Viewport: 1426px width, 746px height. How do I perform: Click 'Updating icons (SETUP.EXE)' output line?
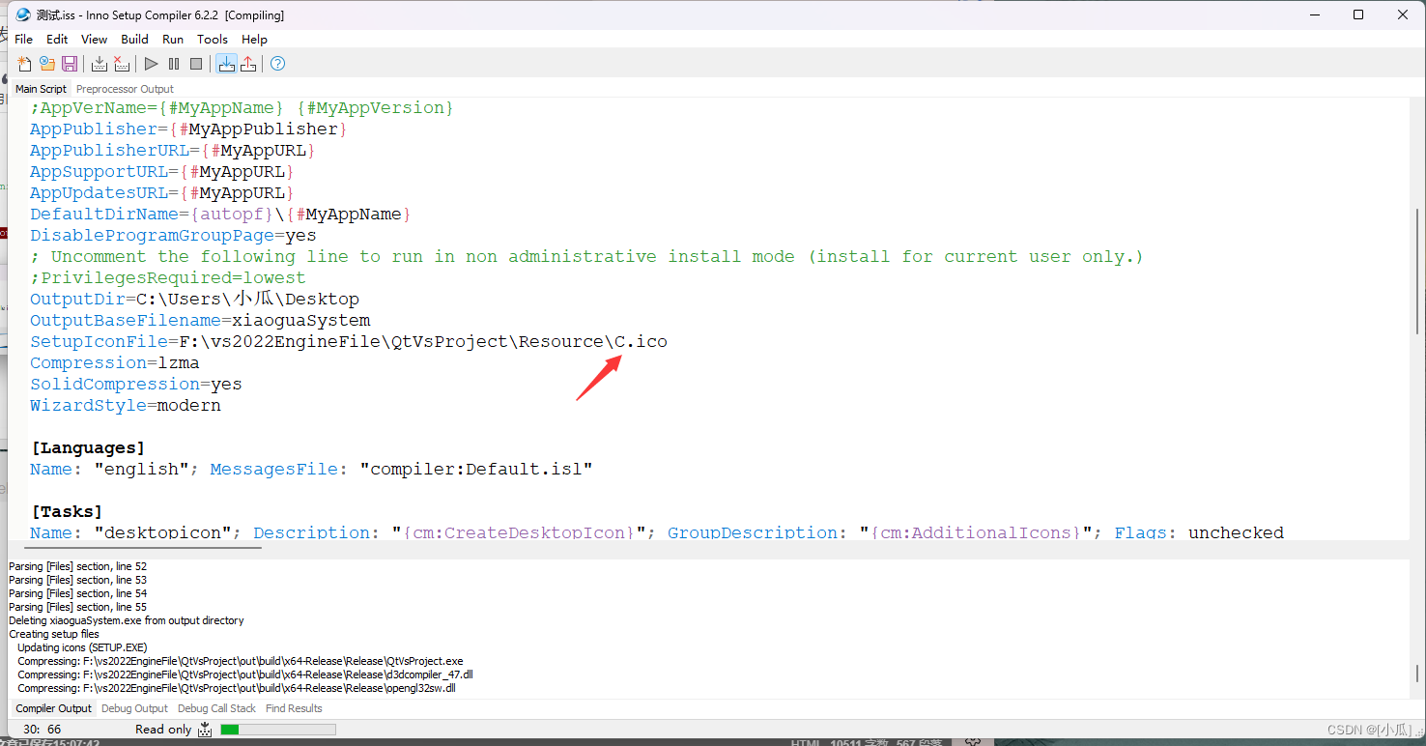(82, 647)
